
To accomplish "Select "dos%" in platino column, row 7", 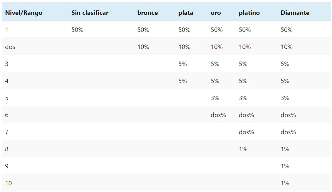I will pyautogui.click(x=246, y=132).
